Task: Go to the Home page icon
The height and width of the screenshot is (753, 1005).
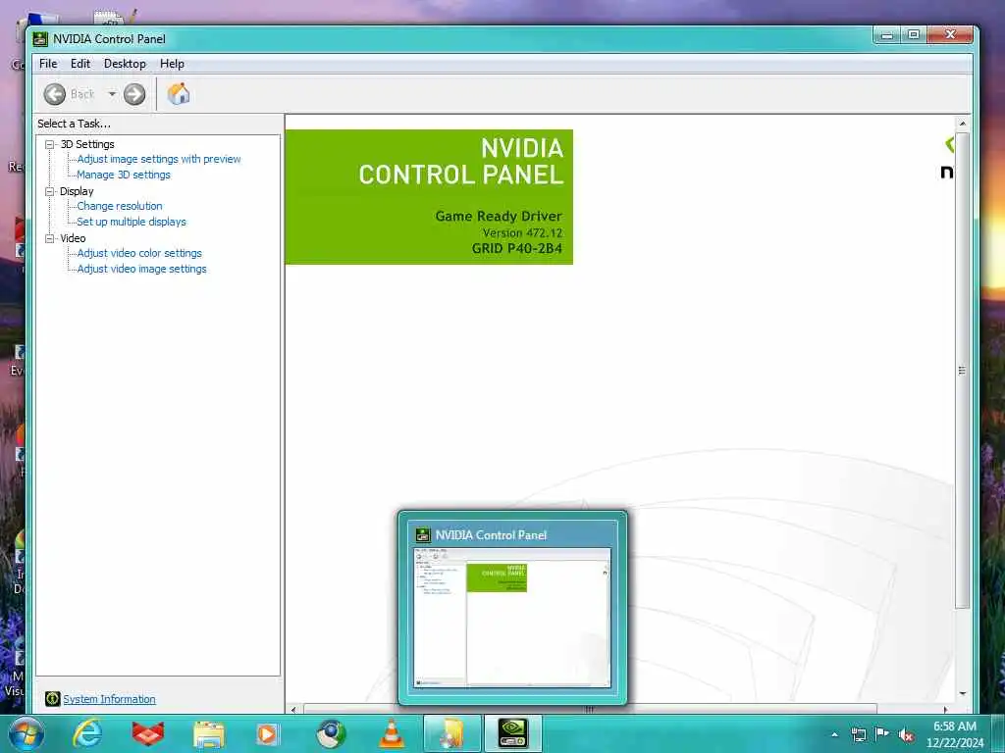Action: (179, 94)
